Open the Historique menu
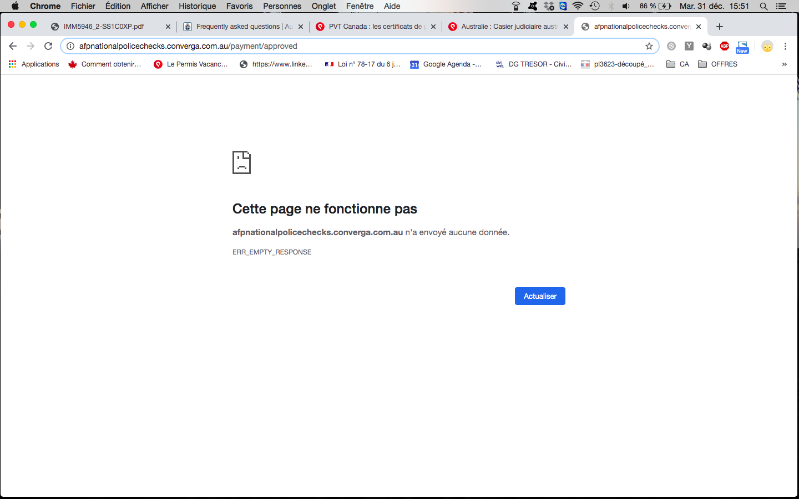This screenshot has width=799, height=499. point(197,6)
